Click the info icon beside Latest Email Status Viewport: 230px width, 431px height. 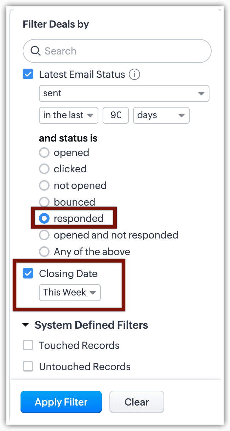[x=134, y=75]
